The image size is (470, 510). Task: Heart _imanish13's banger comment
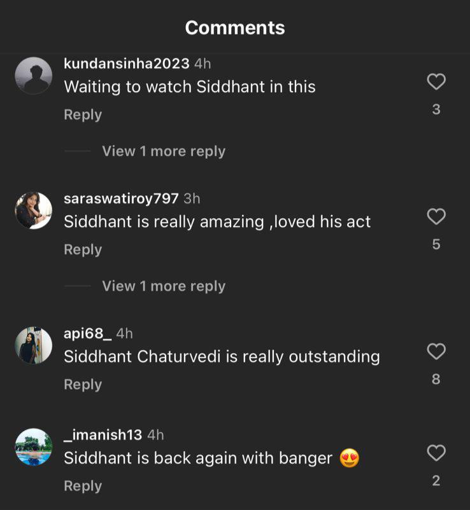pos(436,453)
